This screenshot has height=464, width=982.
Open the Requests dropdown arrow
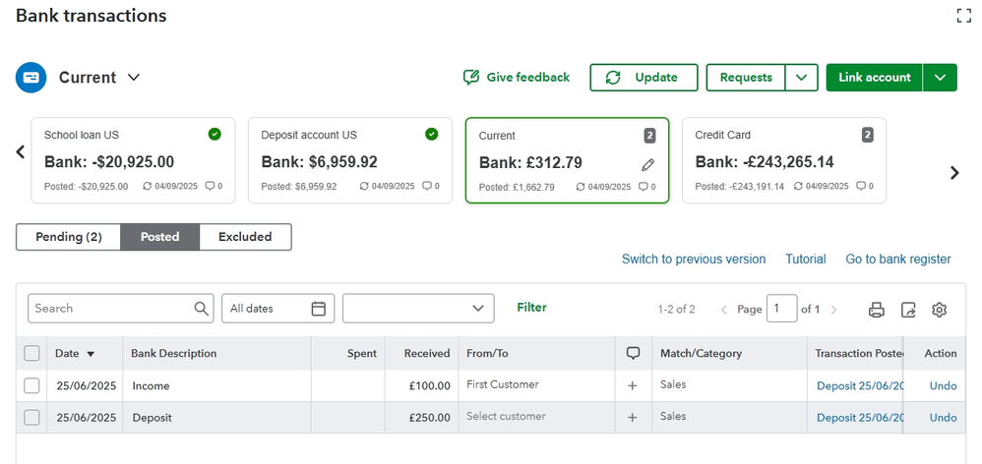tap(802, 78)
